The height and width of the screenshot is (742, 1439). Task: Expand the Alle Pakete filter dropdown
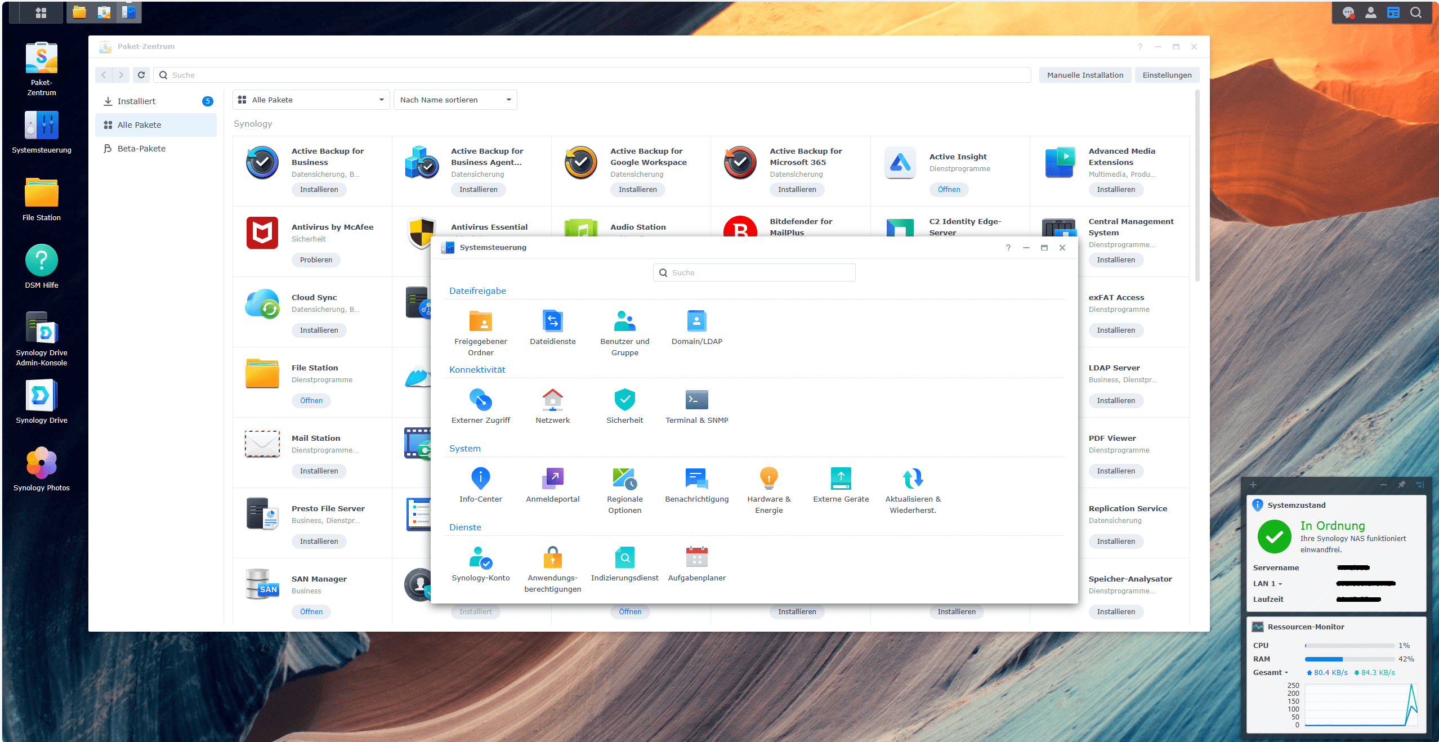pyautogui.click(x=311, y=100)
